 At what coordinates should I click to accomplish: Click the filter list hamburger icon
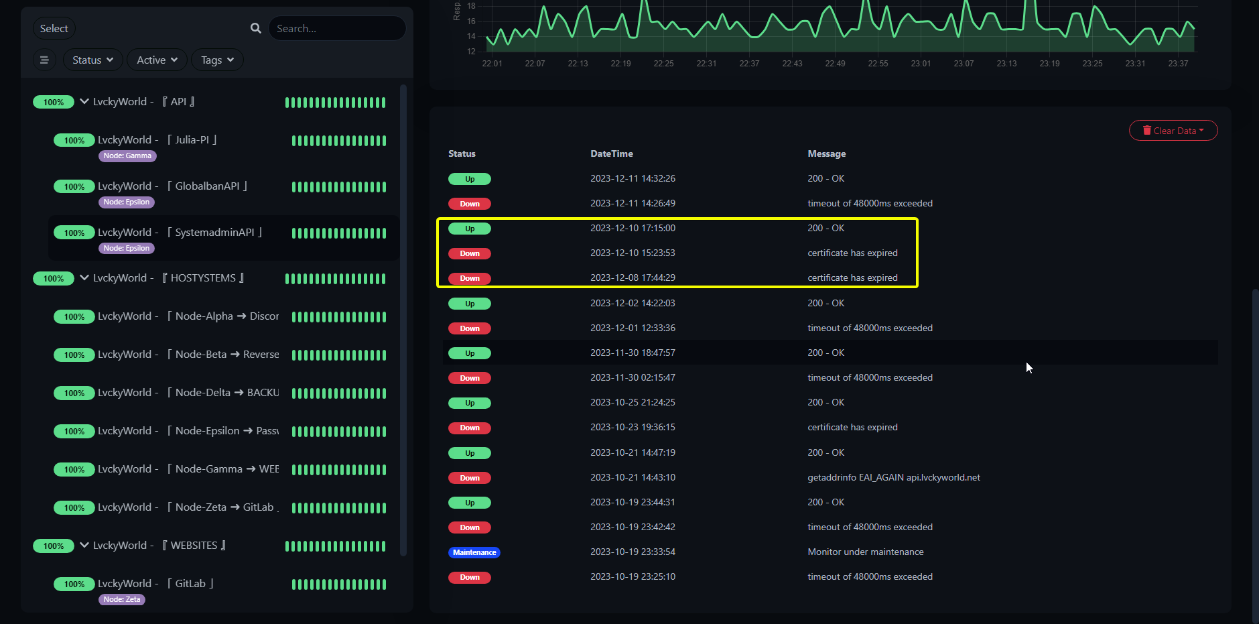click(44, 60)
